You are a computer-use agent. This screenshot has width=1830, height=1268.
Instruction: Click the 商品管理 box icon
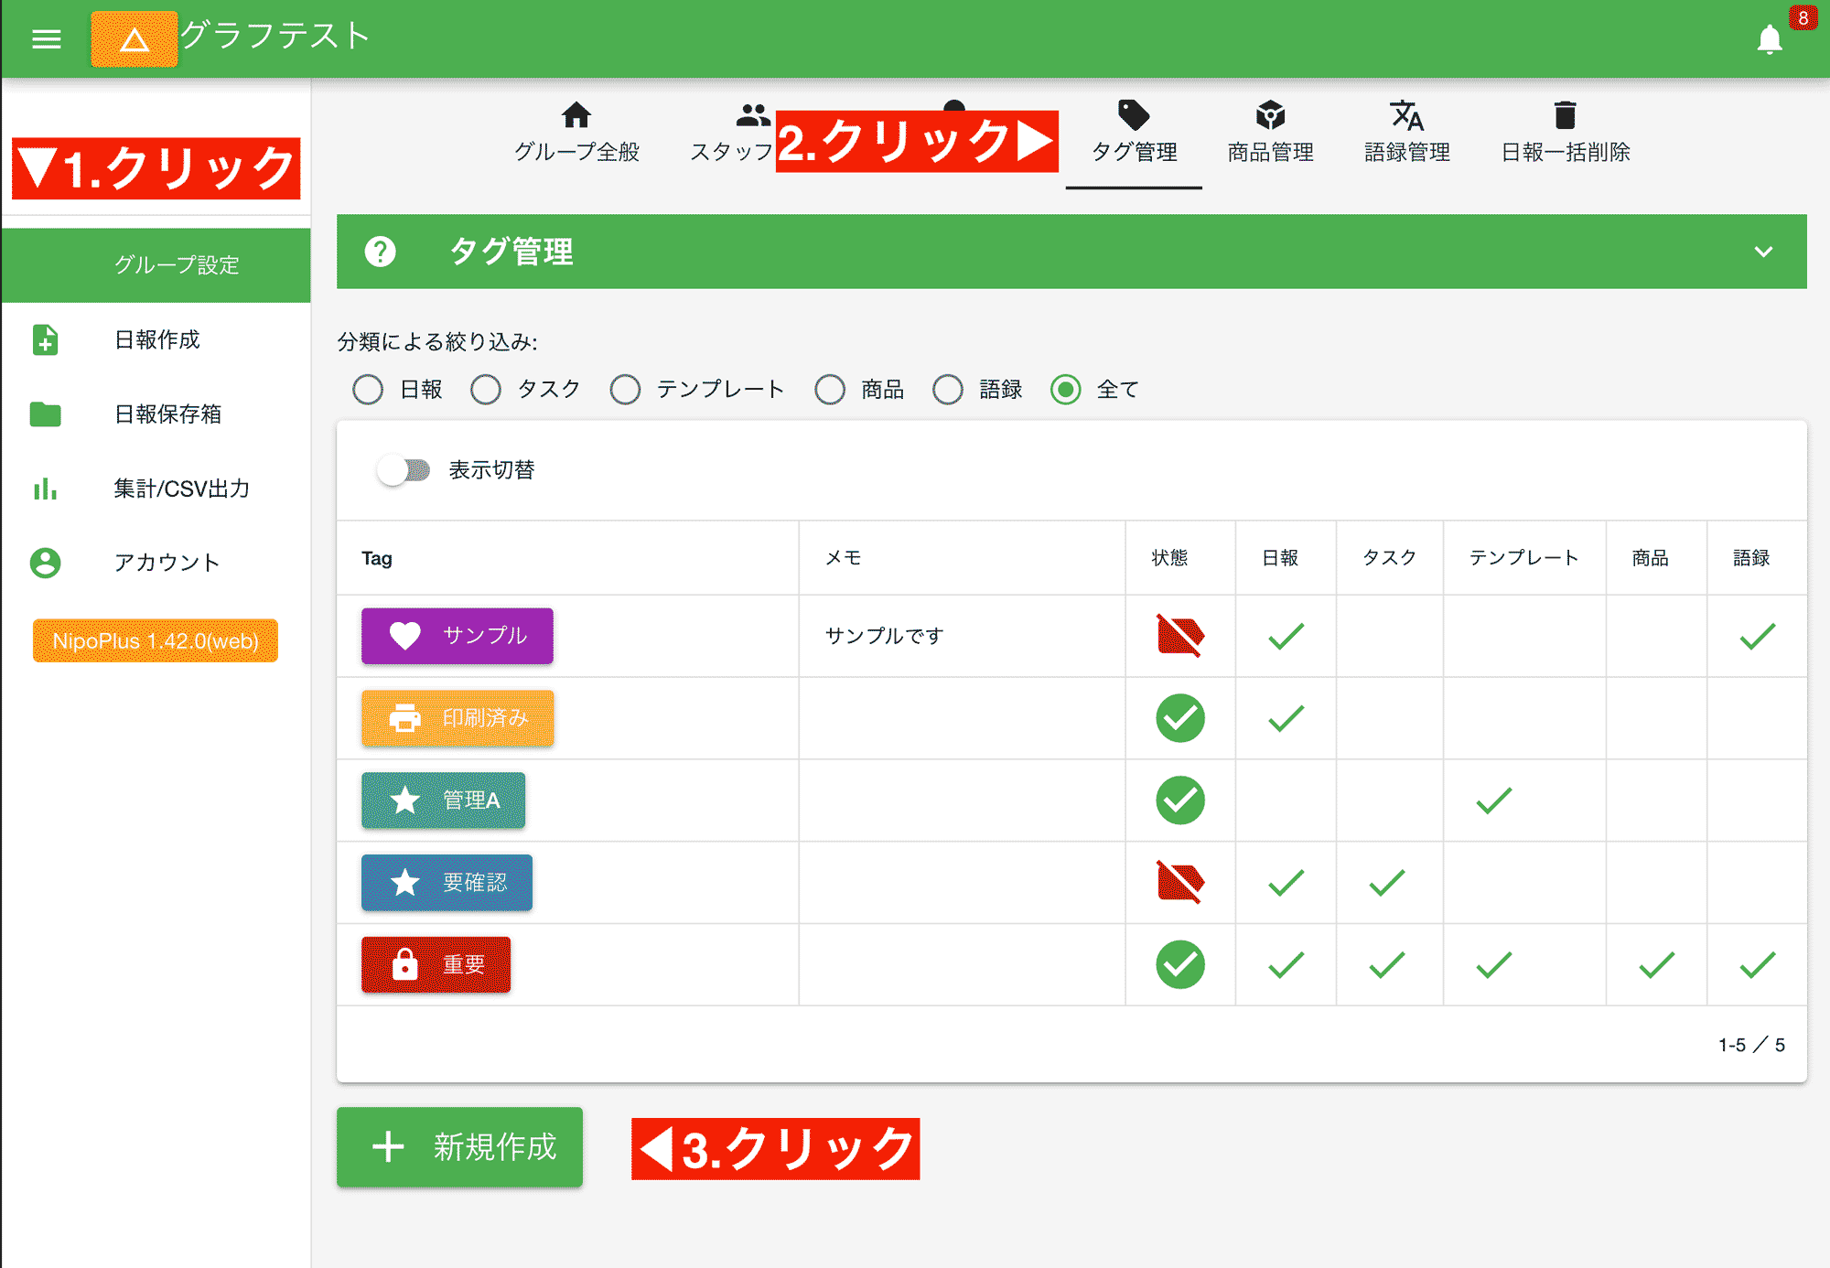click(1269, 114)
